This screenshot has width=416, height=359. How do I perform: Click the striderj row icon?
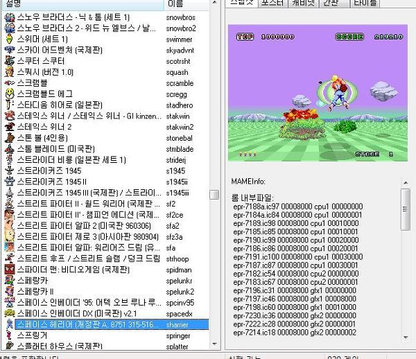coord(10,160)
